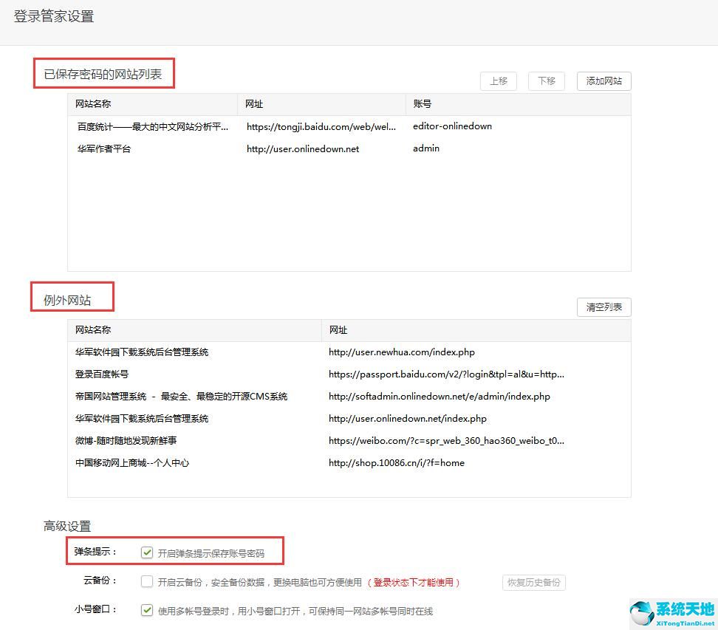This screenshot has height=630, width=718.
Task: Click link http://user.onlinedown.net
Action: 302,148
